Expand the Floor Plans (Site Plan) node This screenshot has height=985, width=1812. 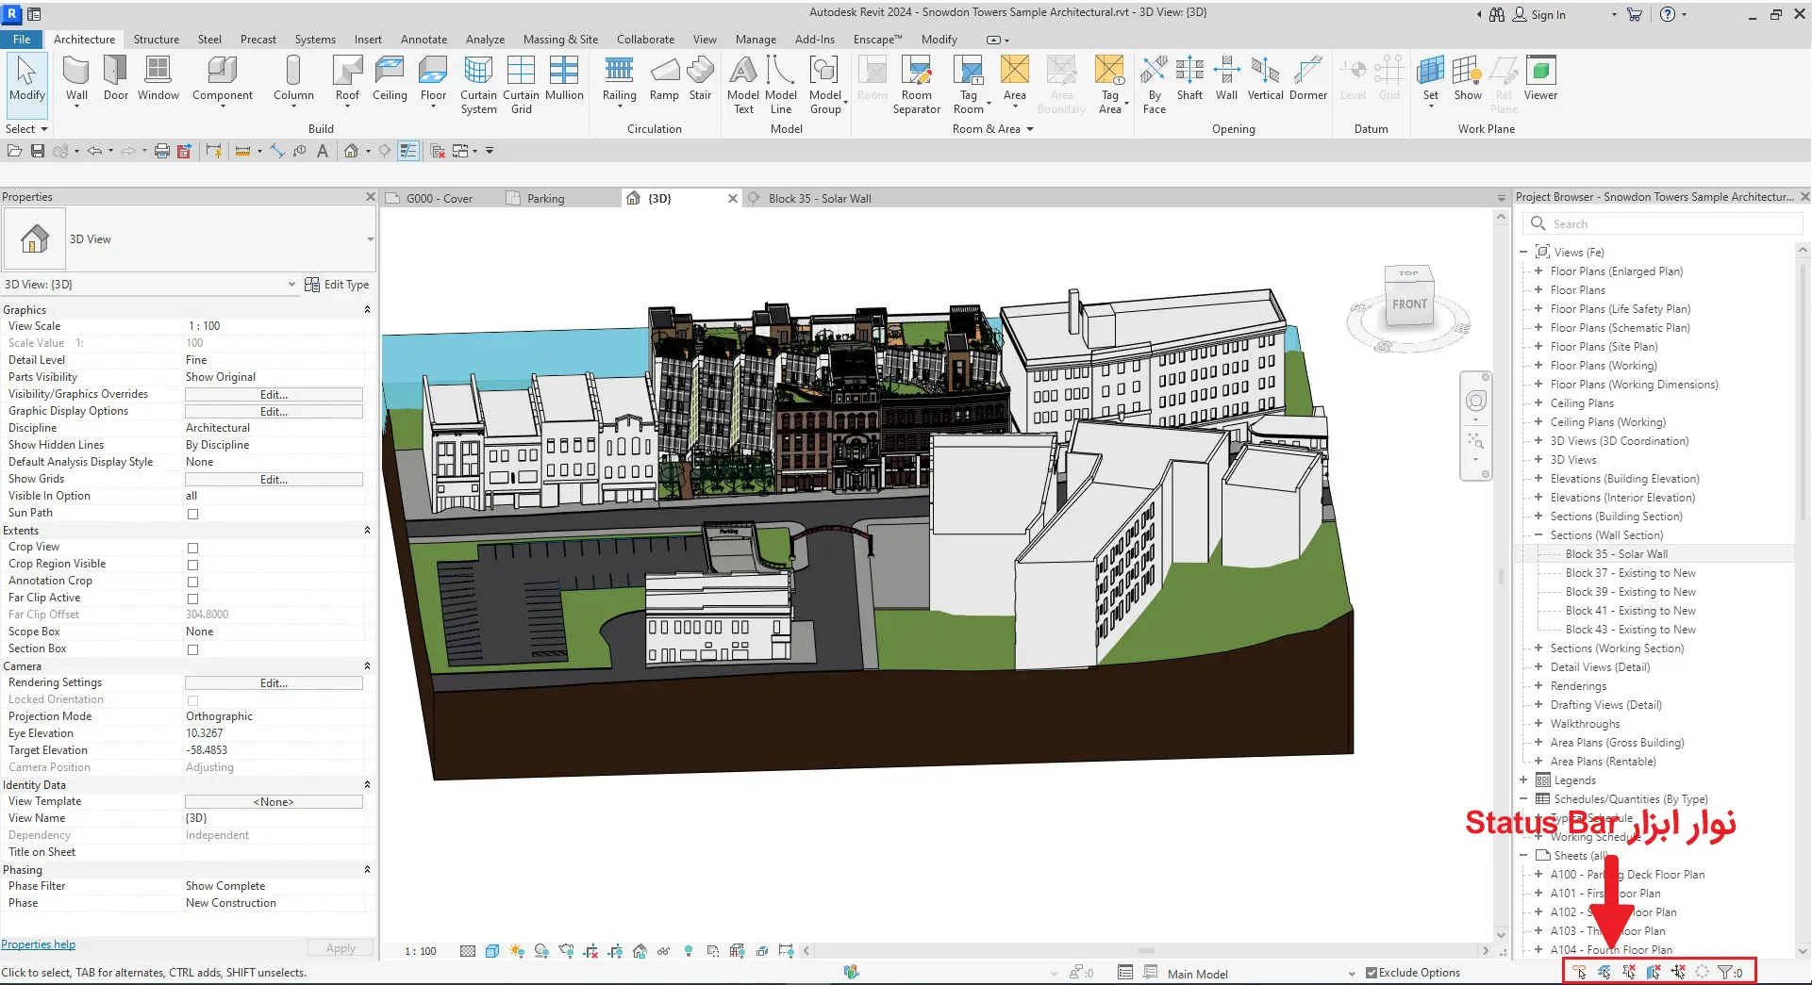tap(1538, 347)
